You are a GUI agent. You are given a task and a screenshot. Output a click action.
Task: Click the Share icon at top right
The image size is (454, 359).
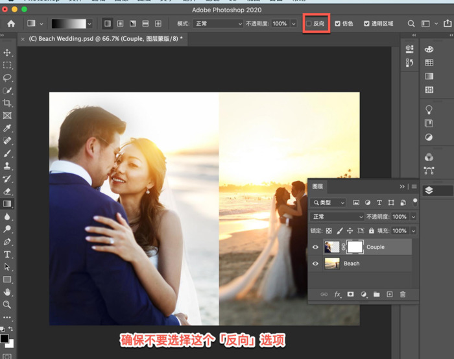pyautogui.click(x=448, y=23)
